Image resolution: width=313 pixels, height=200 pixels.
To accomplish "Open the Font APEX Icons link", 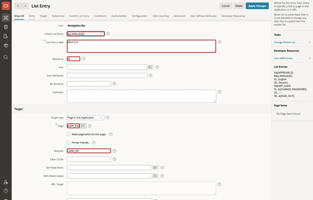I will tap(283, 58).
